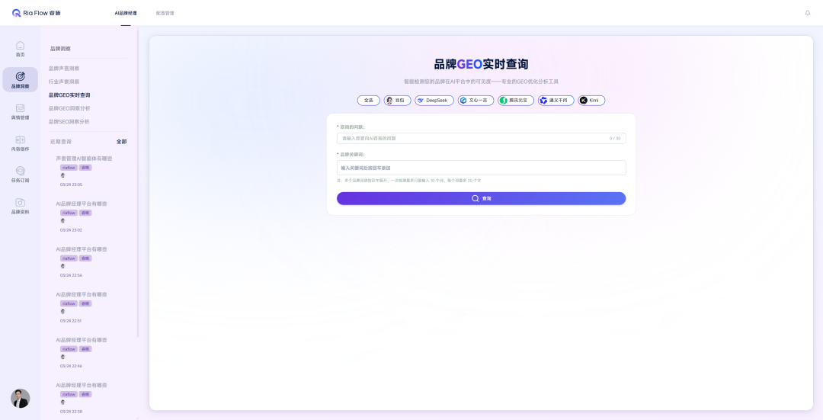823x420 pixels.
Task: Toggle the 腾讯元宝 platform chip
Action: (x=516, y=101)
